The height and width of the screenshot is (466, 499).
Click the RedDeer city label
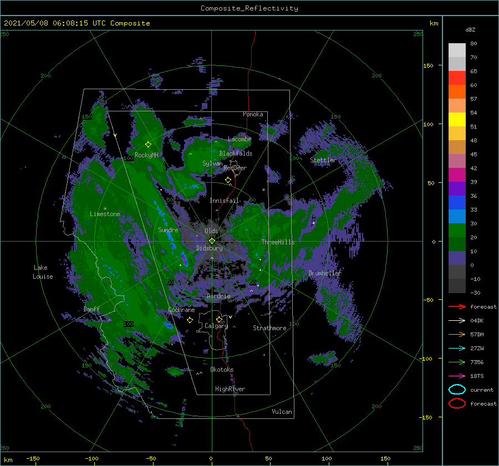[235, 168]
